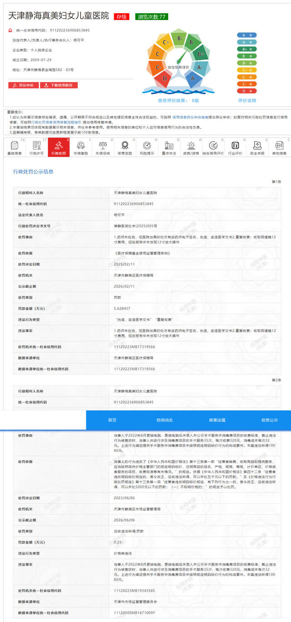Screen dimensions: 291x622
Task: Click the 行政处罚公示信息 section heading
Action: click(x=33, y=171)
